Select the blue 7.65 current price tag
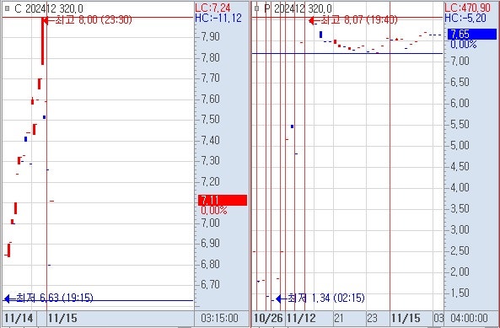Viewport: 500px width, 328px height. coord(472,34)
